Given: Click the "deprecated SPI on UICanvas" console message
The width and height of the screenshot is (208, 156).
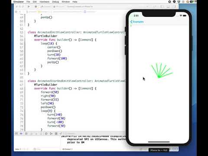Looking at the screenshot, I should [96, 139].
